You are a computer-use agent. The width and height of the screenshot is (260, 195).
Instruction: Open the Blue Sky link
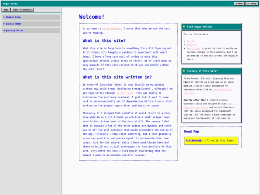point(192,45)
